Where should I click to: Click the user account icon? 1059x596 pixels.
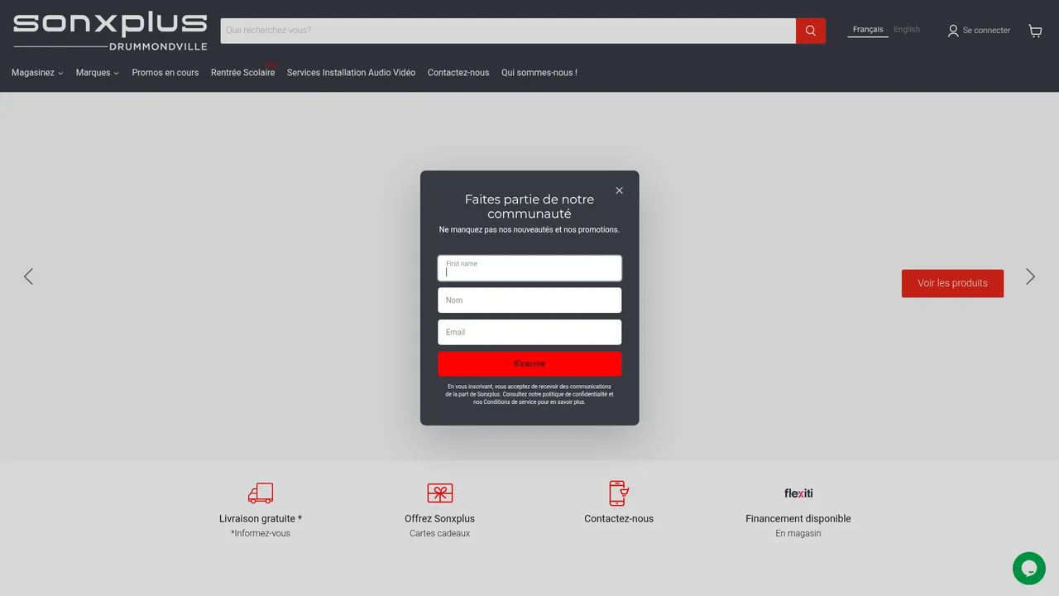click(x=953, y=31)
